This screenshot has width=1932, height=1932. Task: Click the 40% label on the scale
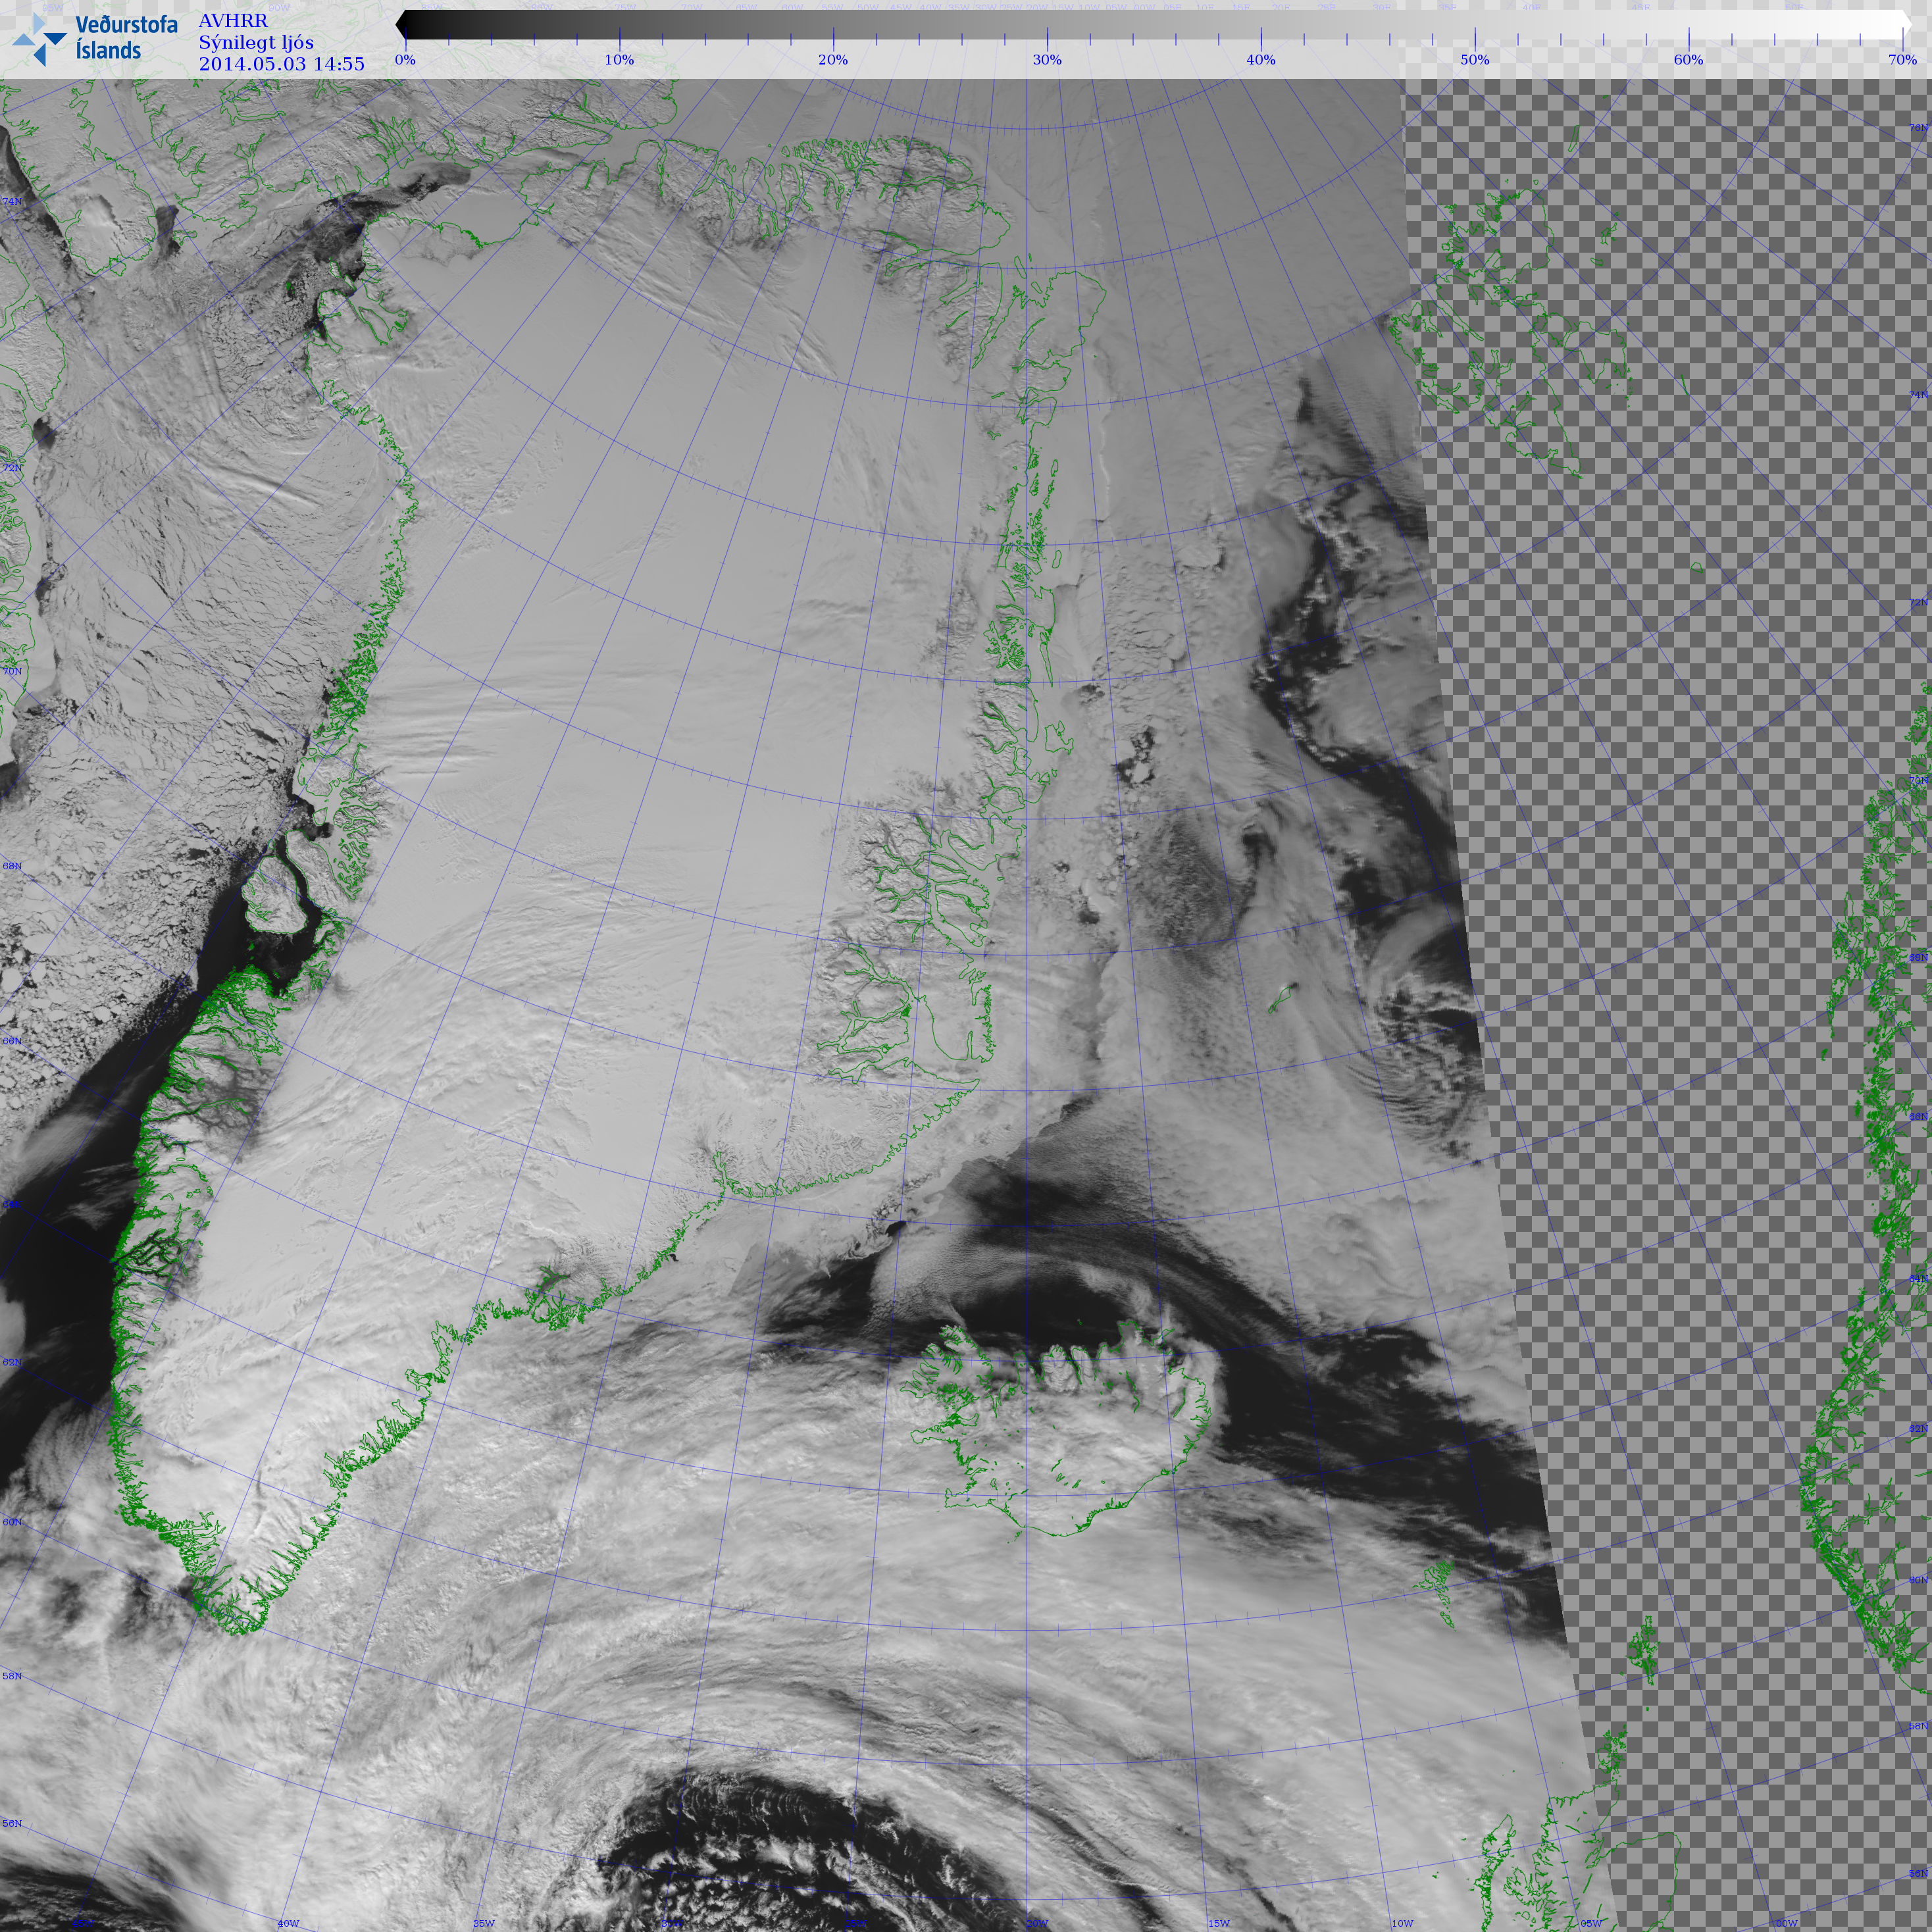coord(1261,60)
